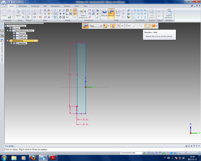Open the cancel button dropdown on command bar
The width and height of the screenshot is (201, 161).
[157, 26]
